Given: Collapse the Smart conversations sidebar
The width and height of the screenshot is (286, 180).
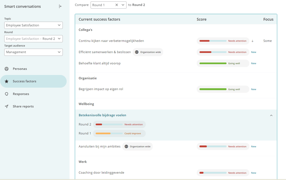Looking at the screenshot, I should (60, 6).
